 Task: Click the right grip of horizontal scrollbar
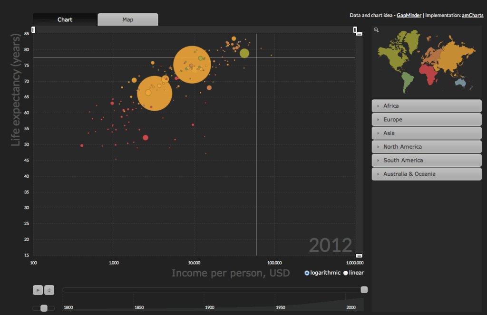355,30
